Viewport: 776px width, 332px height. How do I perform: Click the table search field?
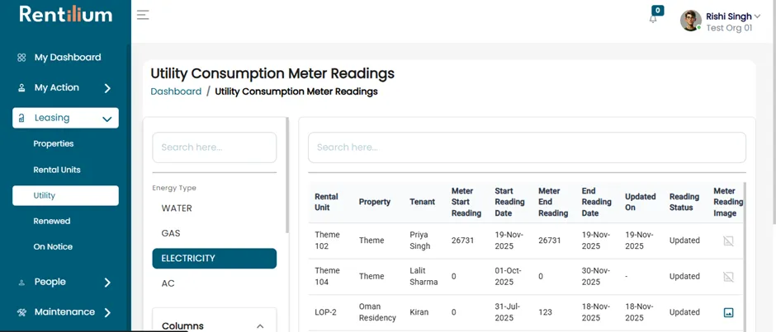point(527,147)
